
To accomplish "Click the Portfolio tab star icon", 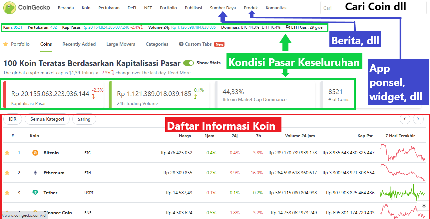I will click(x=6, y=44).
